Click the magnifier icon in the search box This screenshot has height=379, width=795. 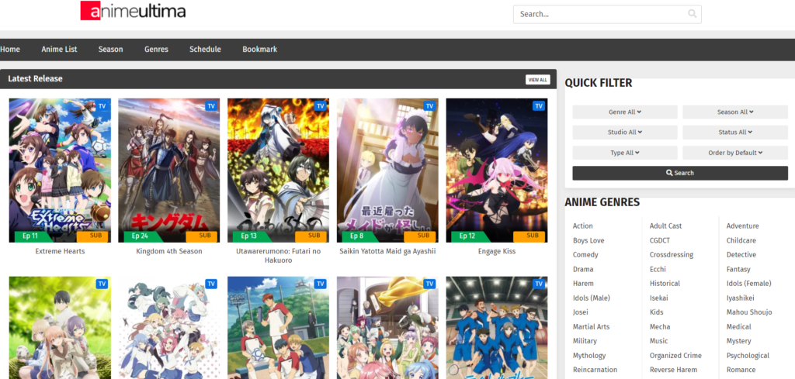pyautogui.click(x=692, y=14)
